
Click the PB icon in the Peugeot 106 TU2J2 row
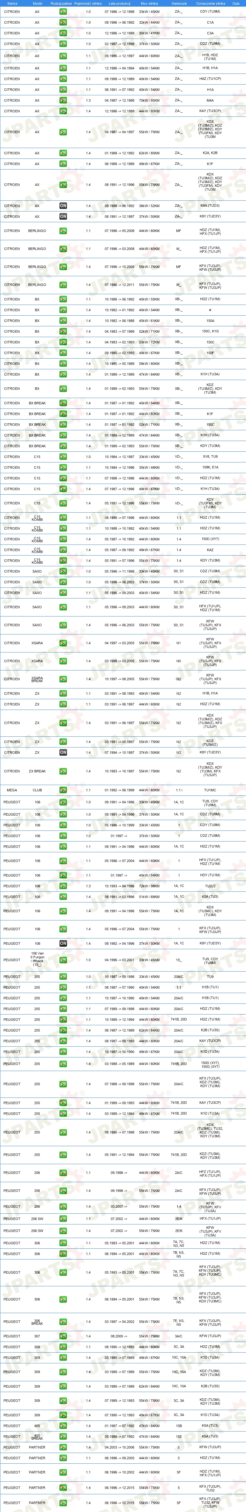tap(63, 886)
